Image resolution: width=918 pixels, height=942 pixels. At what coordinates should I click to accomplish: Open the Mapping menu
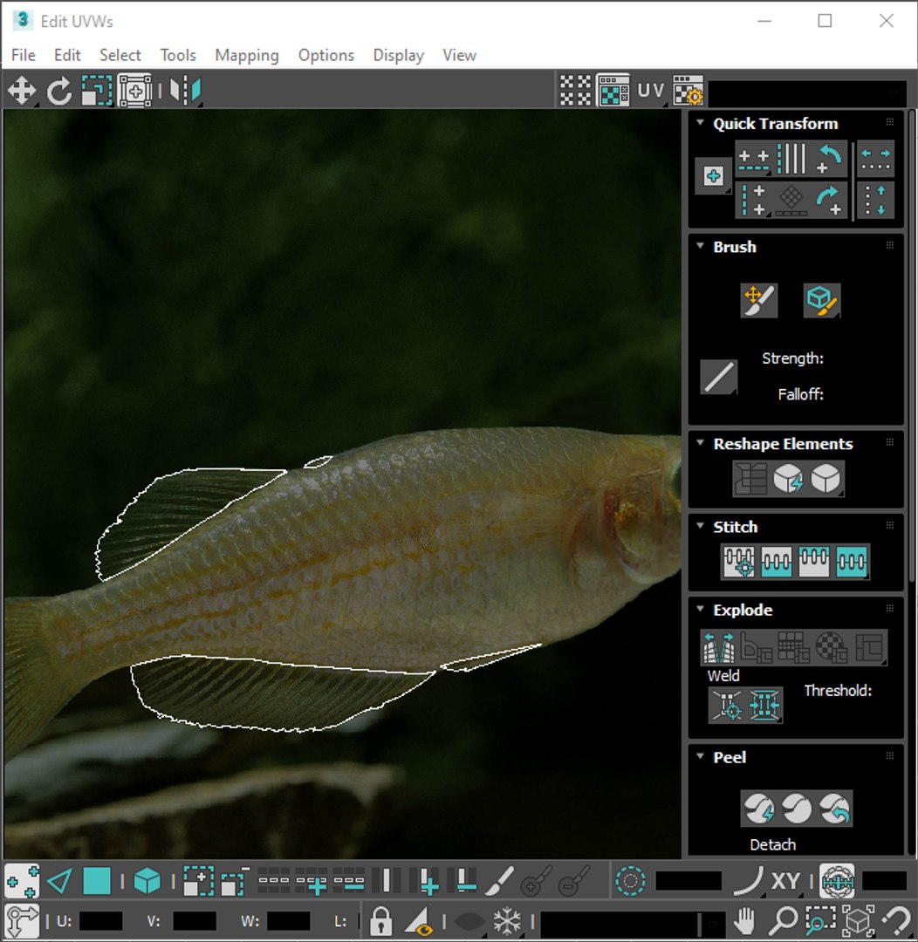click(247, 55)
